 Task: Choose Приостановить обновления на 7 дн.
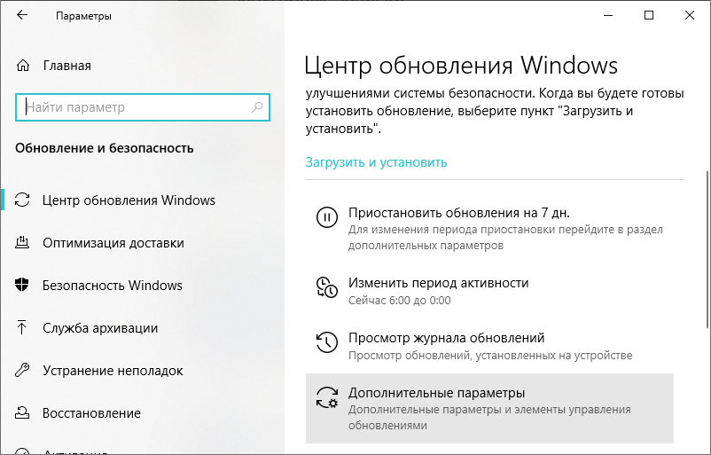(x=489, y=229)
